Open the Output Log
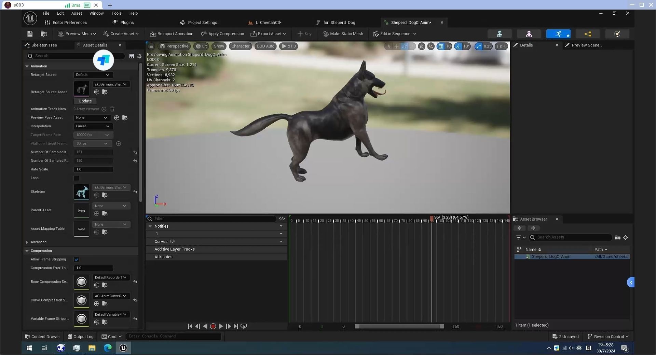The image size is (656, 355). tap(80, 337)
